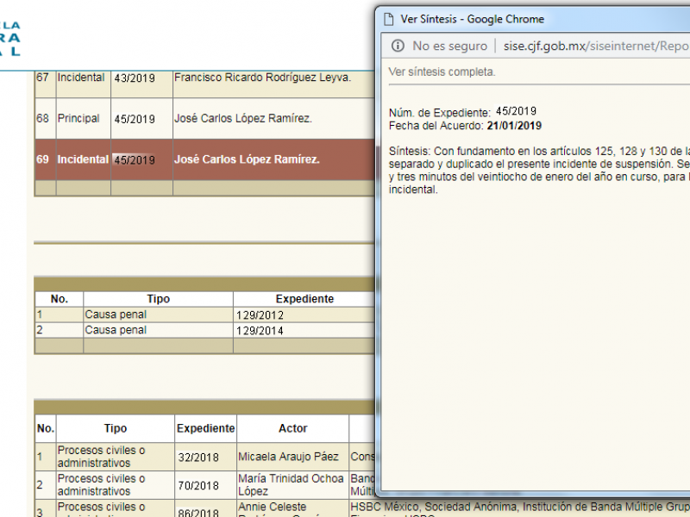This screenshot has width=690, height=517.
Task: Select actor "Annie Celeste" in the 86/2018 row
Action: click(x=272, y=507)
